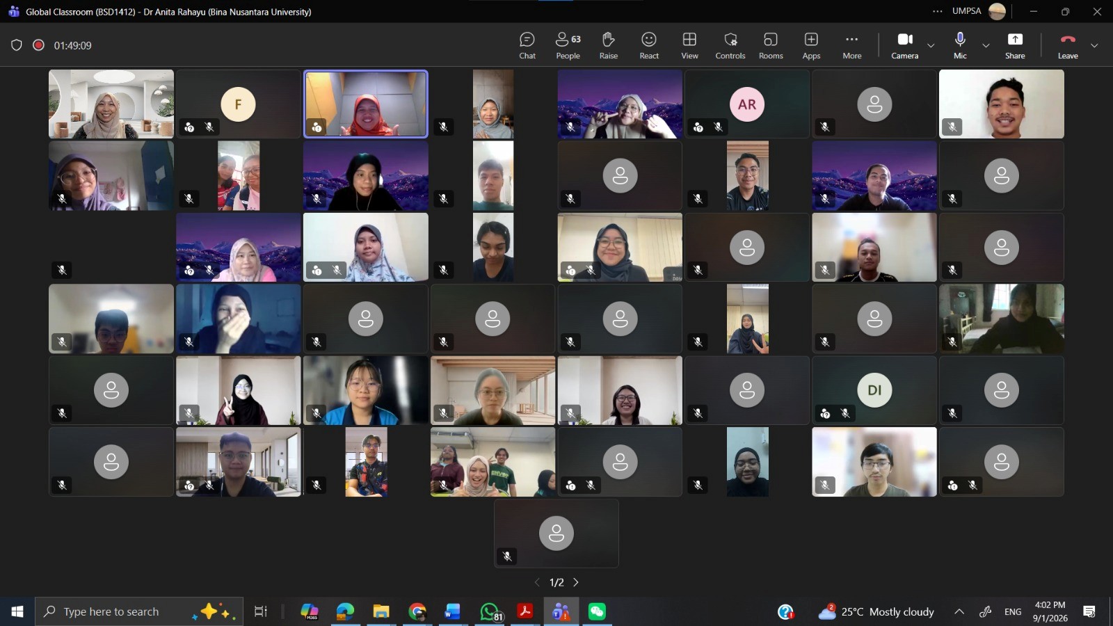The width and height of the screenshot is (1113, 626).
Task: Raise your hand in the meeting
Action: tap(608, 45)
